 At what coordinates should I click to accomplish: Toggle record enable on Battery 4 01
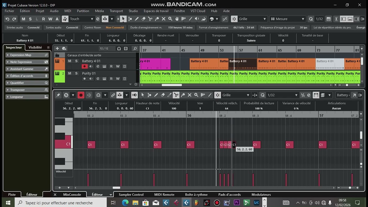[85, 66]
